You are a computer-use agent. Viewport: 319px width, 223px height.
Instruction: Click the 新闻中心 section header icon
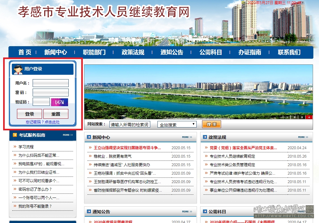pyautogui.click(x=89, y=137)
